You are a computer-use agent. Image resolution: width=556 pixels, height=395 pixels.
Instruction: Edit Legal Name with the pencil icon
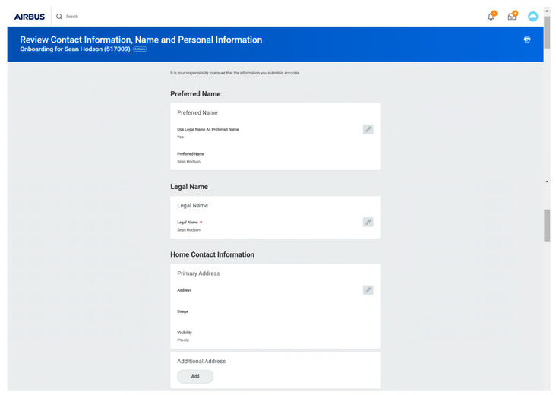(368, 222)
